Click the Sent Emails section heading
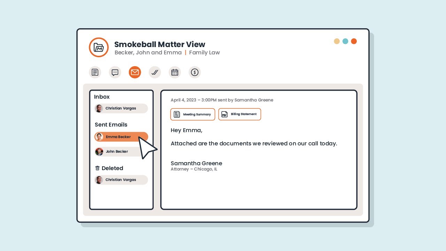This screenshot has width=446, height=251. pos(111,125)
